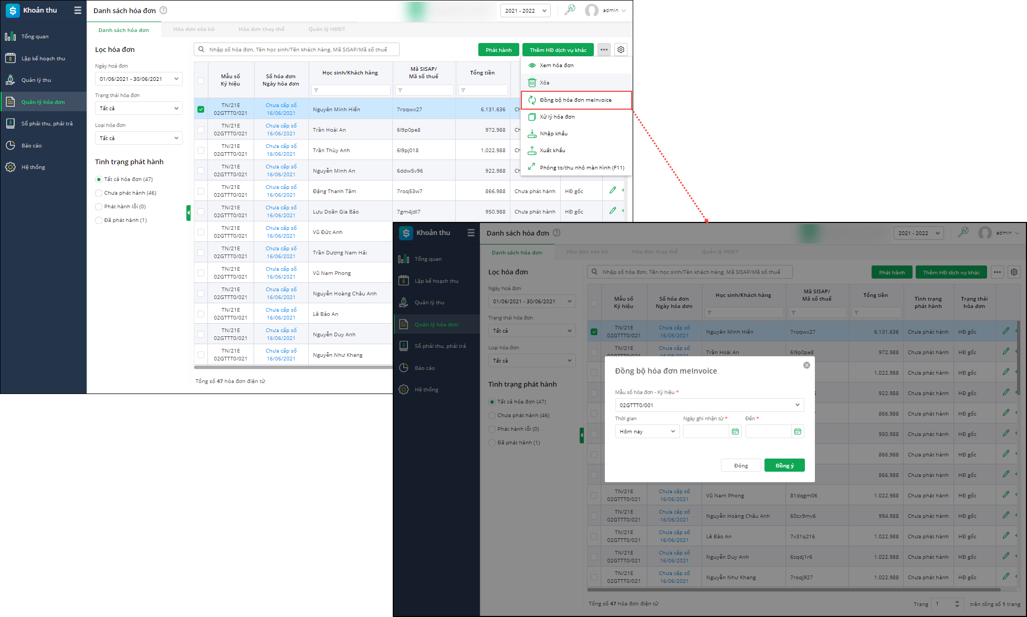Click the Đồng ý button in dialog
1027x617 pixels.
coord(784,466)
